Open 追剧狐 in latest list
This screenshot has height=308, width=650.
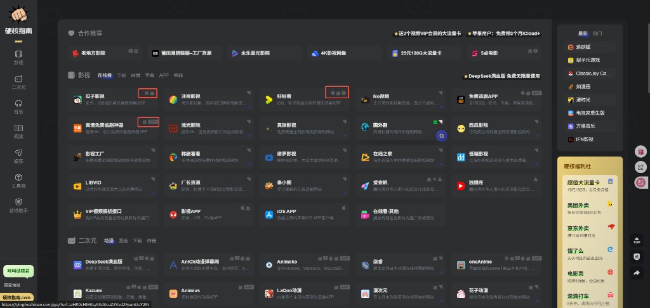coord(590,48)
